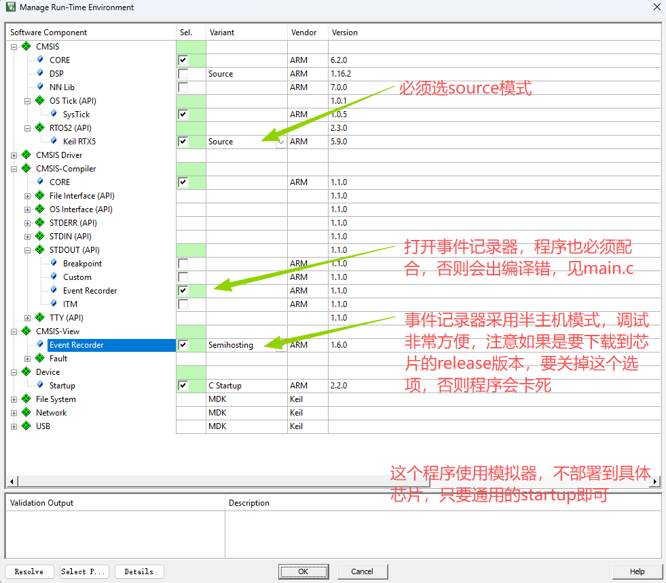This screenshot has width=666, height=583.
Task: Click the STDOUT (API) diamond icon
Action: click(x=40, y=249)
